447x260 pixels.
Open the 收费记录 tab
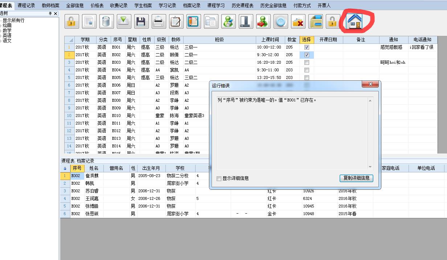click(x=119, y=5)
